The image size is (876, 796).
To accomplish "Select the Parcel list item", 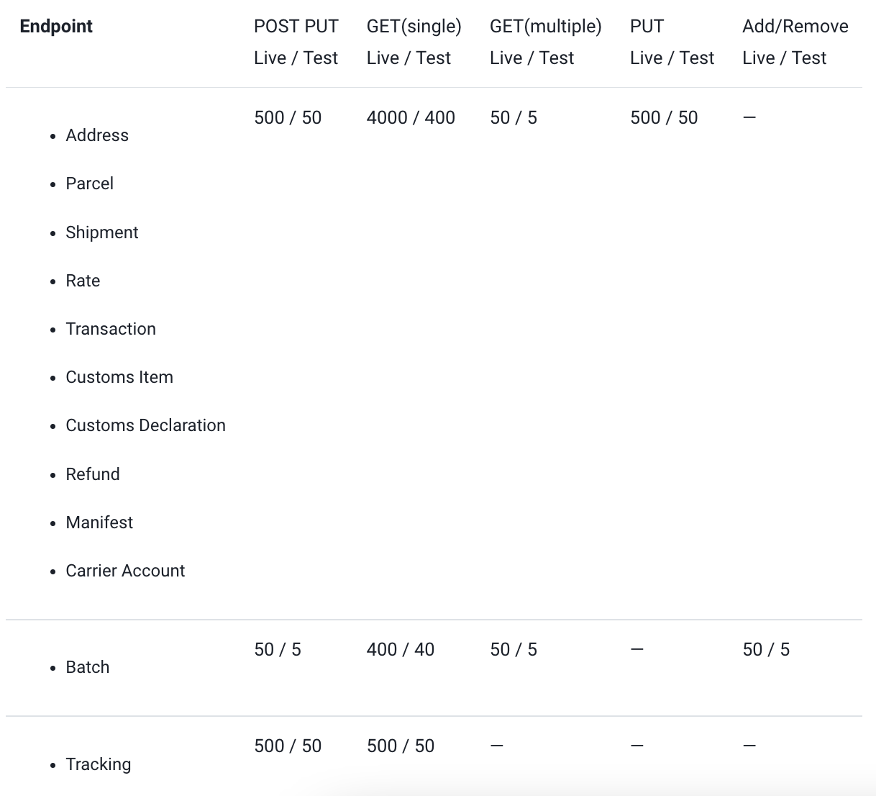I will pyautogui.click(x=89, y=184).
